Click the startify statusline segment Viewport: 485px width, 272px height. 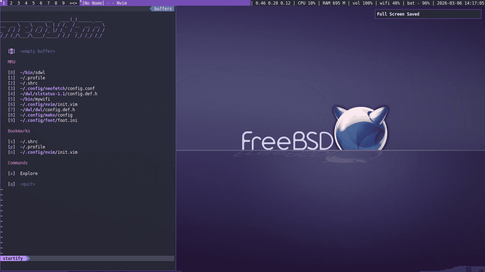(x=13, y=258)
